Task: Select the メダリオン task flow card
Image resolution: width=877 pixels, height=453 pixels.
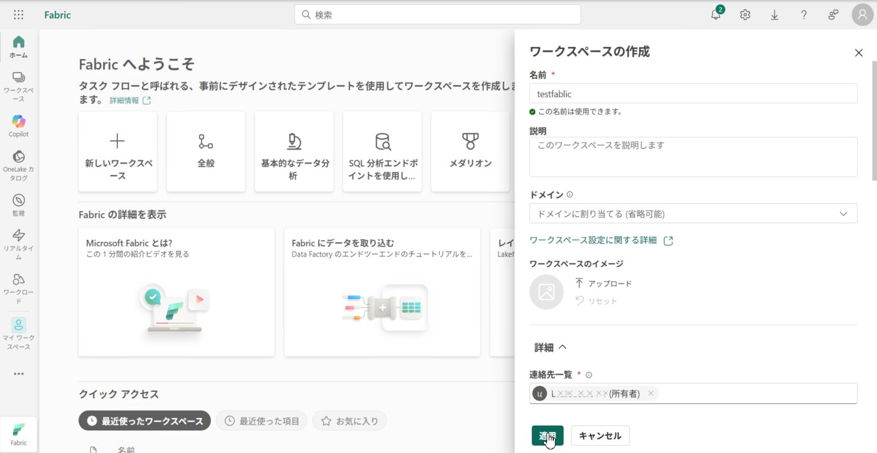Action: [x=470, y=151]
